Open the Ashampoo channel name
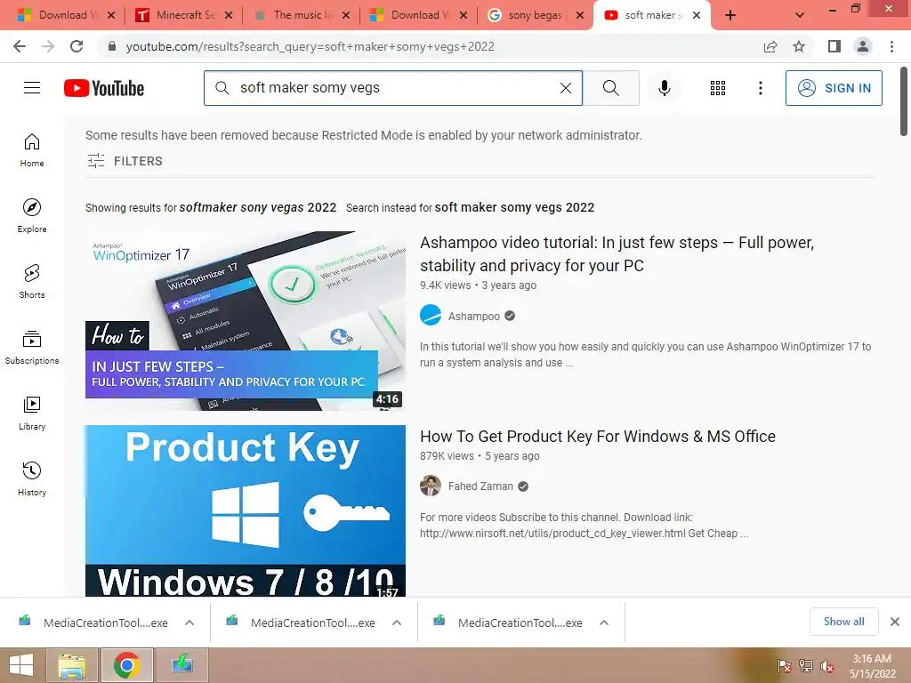 click(x=473, y=316)
